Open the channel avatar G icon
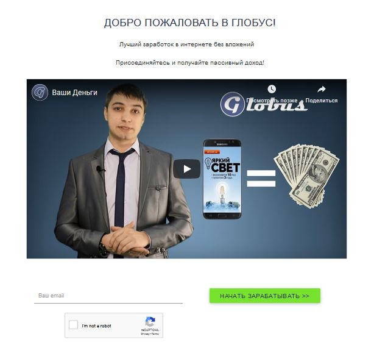 pos(40,93)
